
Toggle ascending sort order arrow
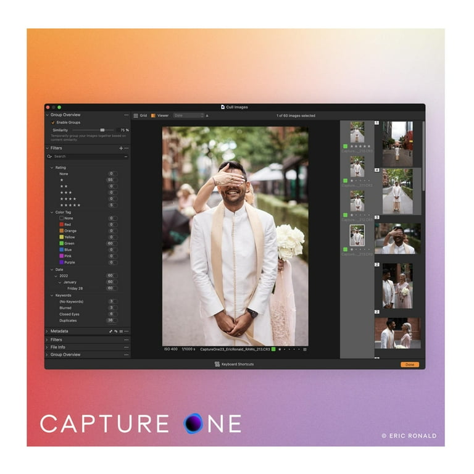(x=207, y=116)
